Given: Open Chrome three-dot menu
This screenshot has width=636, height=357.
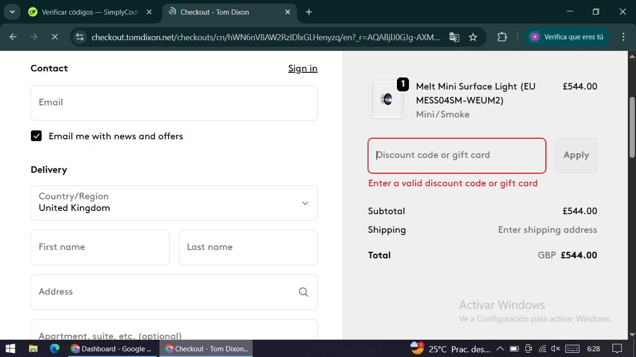Looking at the screenshot, I should click(623, 37).
